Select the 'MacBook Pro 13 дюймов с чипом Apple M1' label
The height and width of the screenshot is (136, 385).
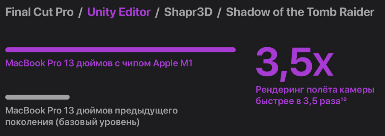[99, 63]
